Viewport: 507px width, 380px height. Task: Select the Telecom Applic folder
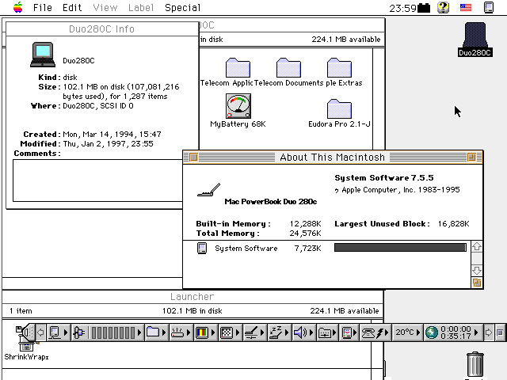click(x=238, y=68)
